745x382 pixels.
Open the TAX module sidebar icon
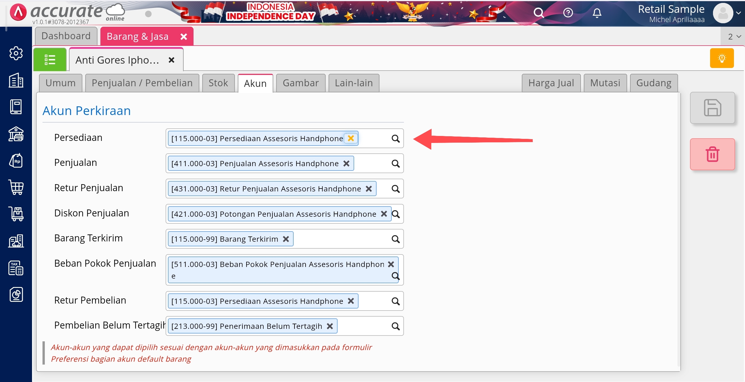[x=16, y=268]
